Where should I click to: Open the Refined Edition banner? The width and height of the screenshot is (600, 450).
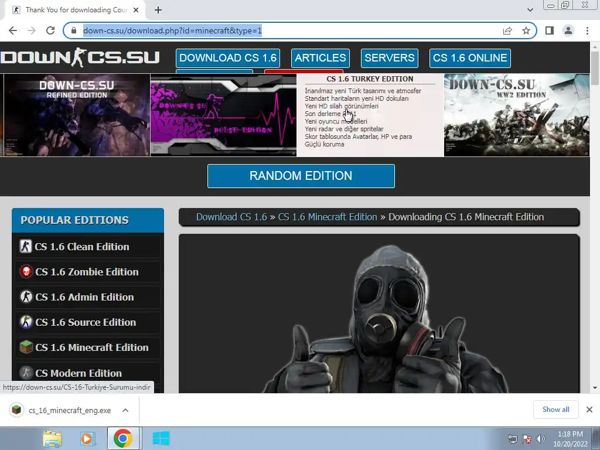(x=77, y=115)
